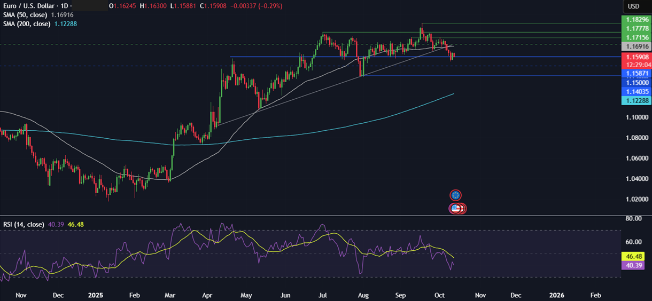Click the 2026 label on time axis

(557, 295)
